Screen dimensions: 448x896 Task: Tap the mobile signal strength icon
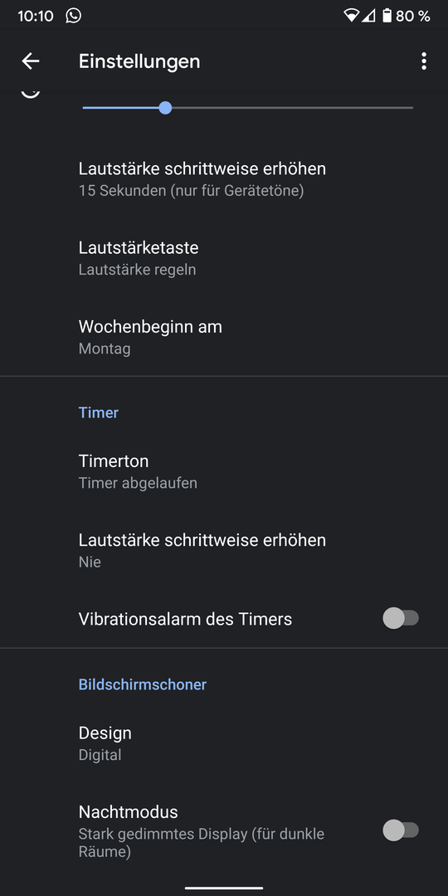point(368,16)
